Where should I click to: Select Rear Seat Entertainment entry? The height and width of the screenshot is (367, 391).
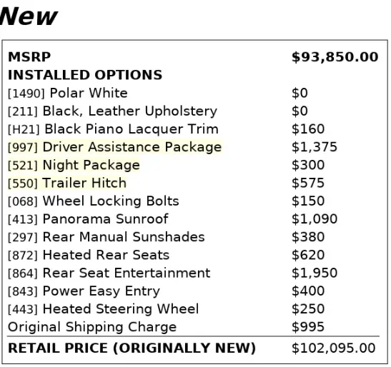point(109,273)
